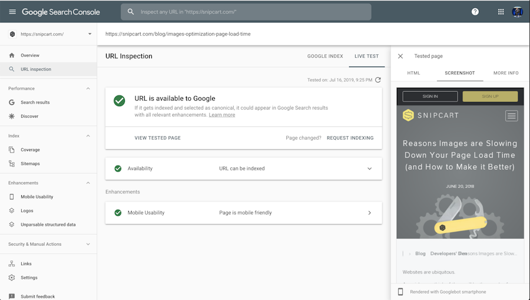Click the Coverage pages icon
530x300 pixels.
(12, 150)
